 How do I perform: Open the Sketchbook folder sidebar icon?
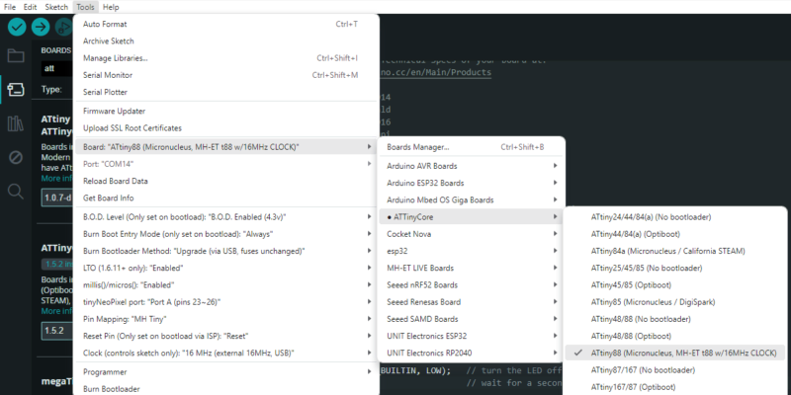15,55
